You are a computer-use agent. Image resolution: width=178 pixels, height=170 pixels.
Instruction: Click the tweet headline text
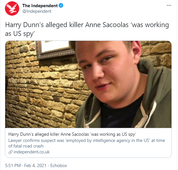(87, 29)
